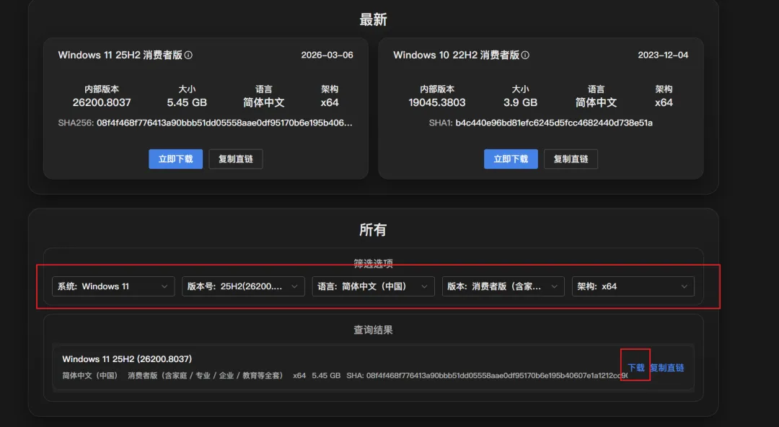Click info icon beside Windows 10 22H2 消费者版
Viewport: 779px width, 427px height.
click(525, 55)
